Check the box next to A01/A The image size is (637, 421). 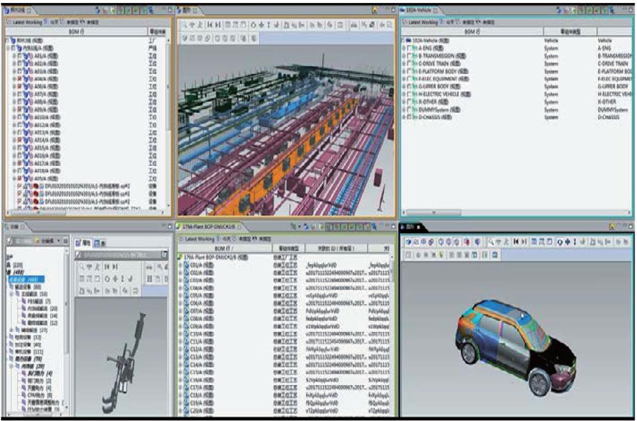[21, 56]
